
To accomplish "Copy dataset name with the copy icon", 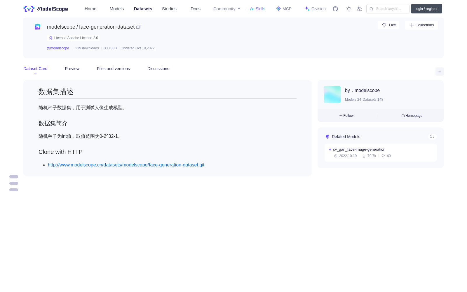I will [138, 27].
